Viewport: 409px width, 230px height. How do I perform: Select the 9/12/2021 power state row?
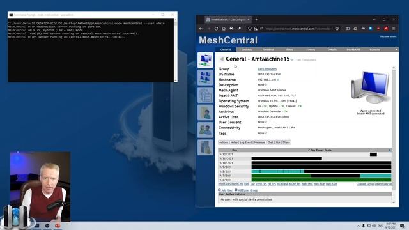coord(305,155)
